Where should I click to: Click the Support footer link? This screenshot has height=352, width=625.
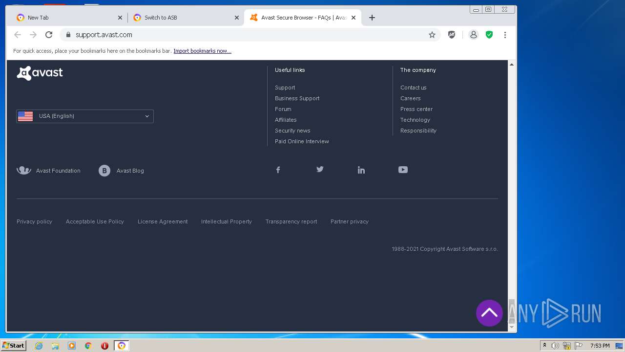[x=285, y=88]
